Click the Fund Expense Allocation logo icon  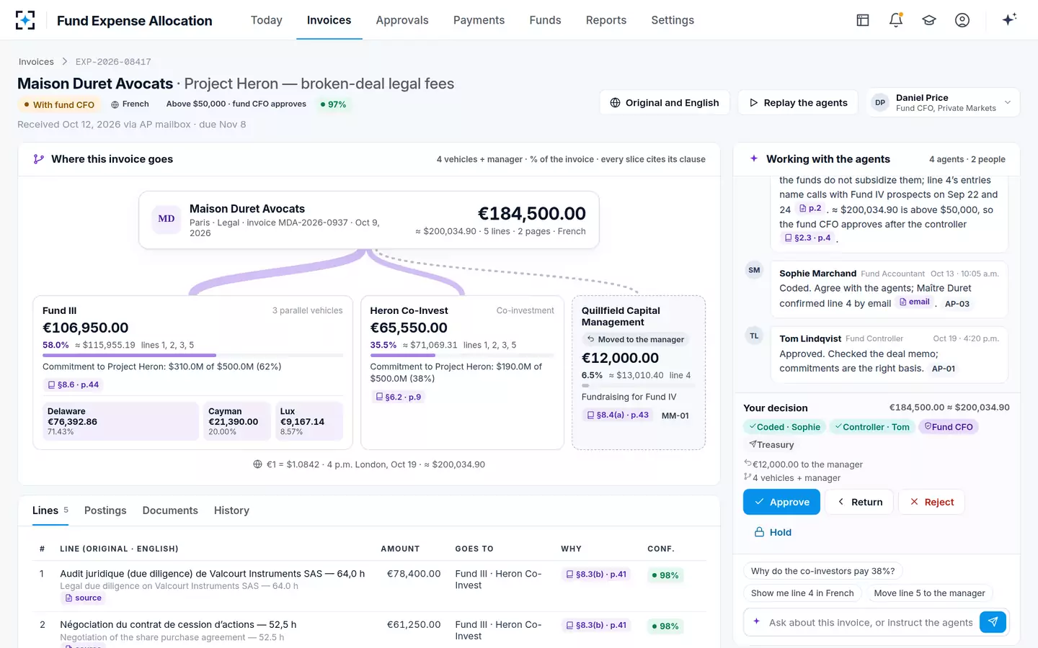tap(25, 20)
